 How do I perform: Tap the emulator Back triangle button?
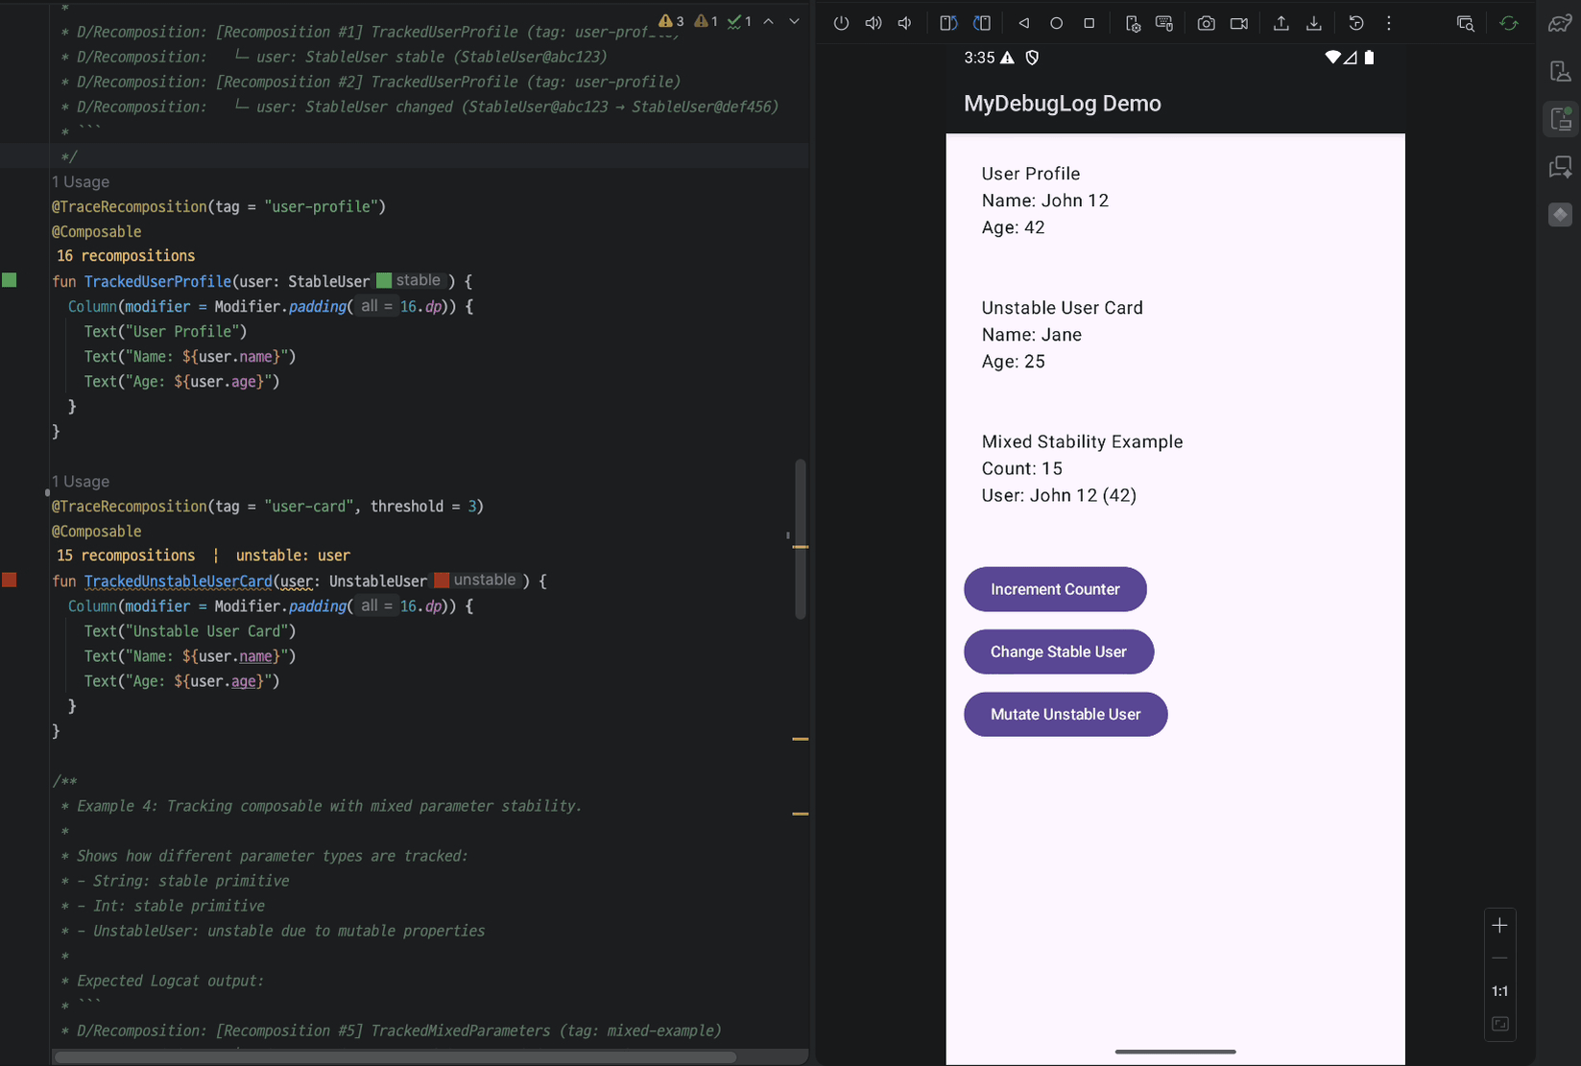1024,23
